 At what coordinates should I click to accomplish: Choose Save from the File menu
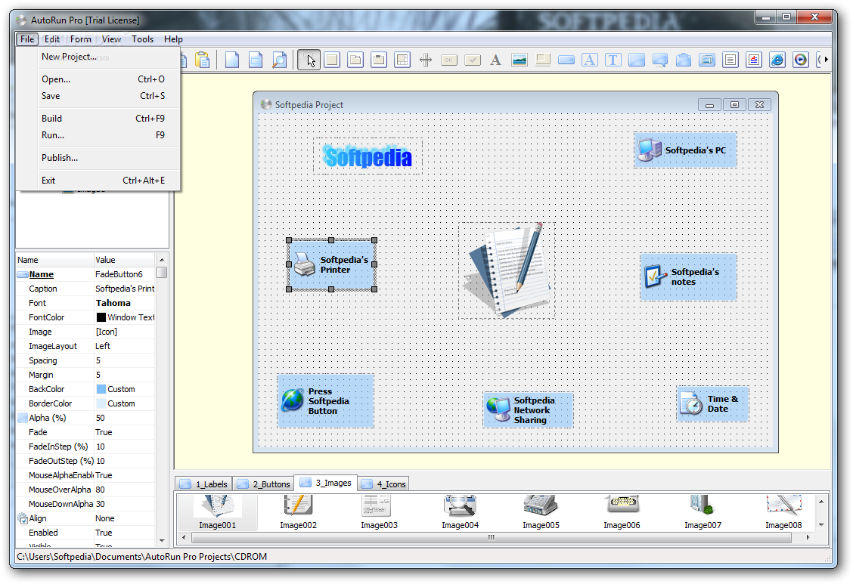click(98, 96)
